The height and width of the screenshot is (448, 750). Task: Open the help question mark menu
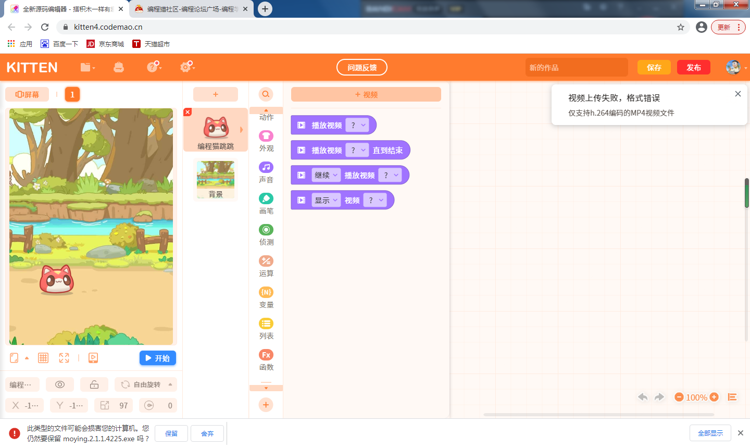154,67
